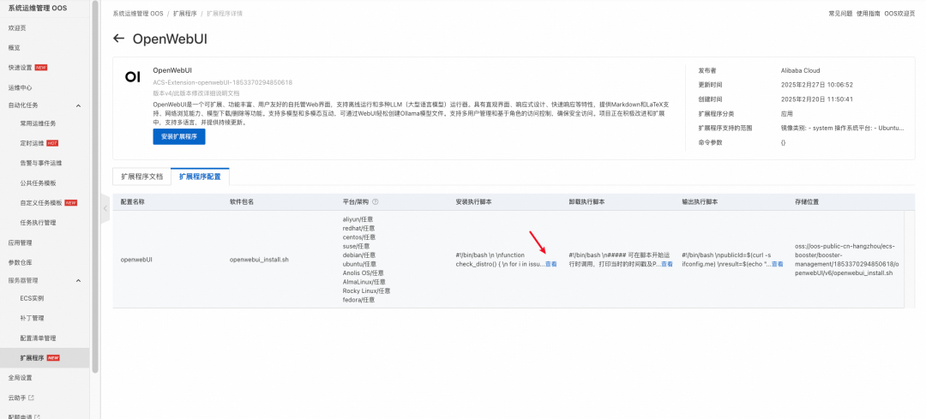This screenshot has height=419, width=926.
Task: Click the OpenWebUI OI logo
Action: coord(133,77)
